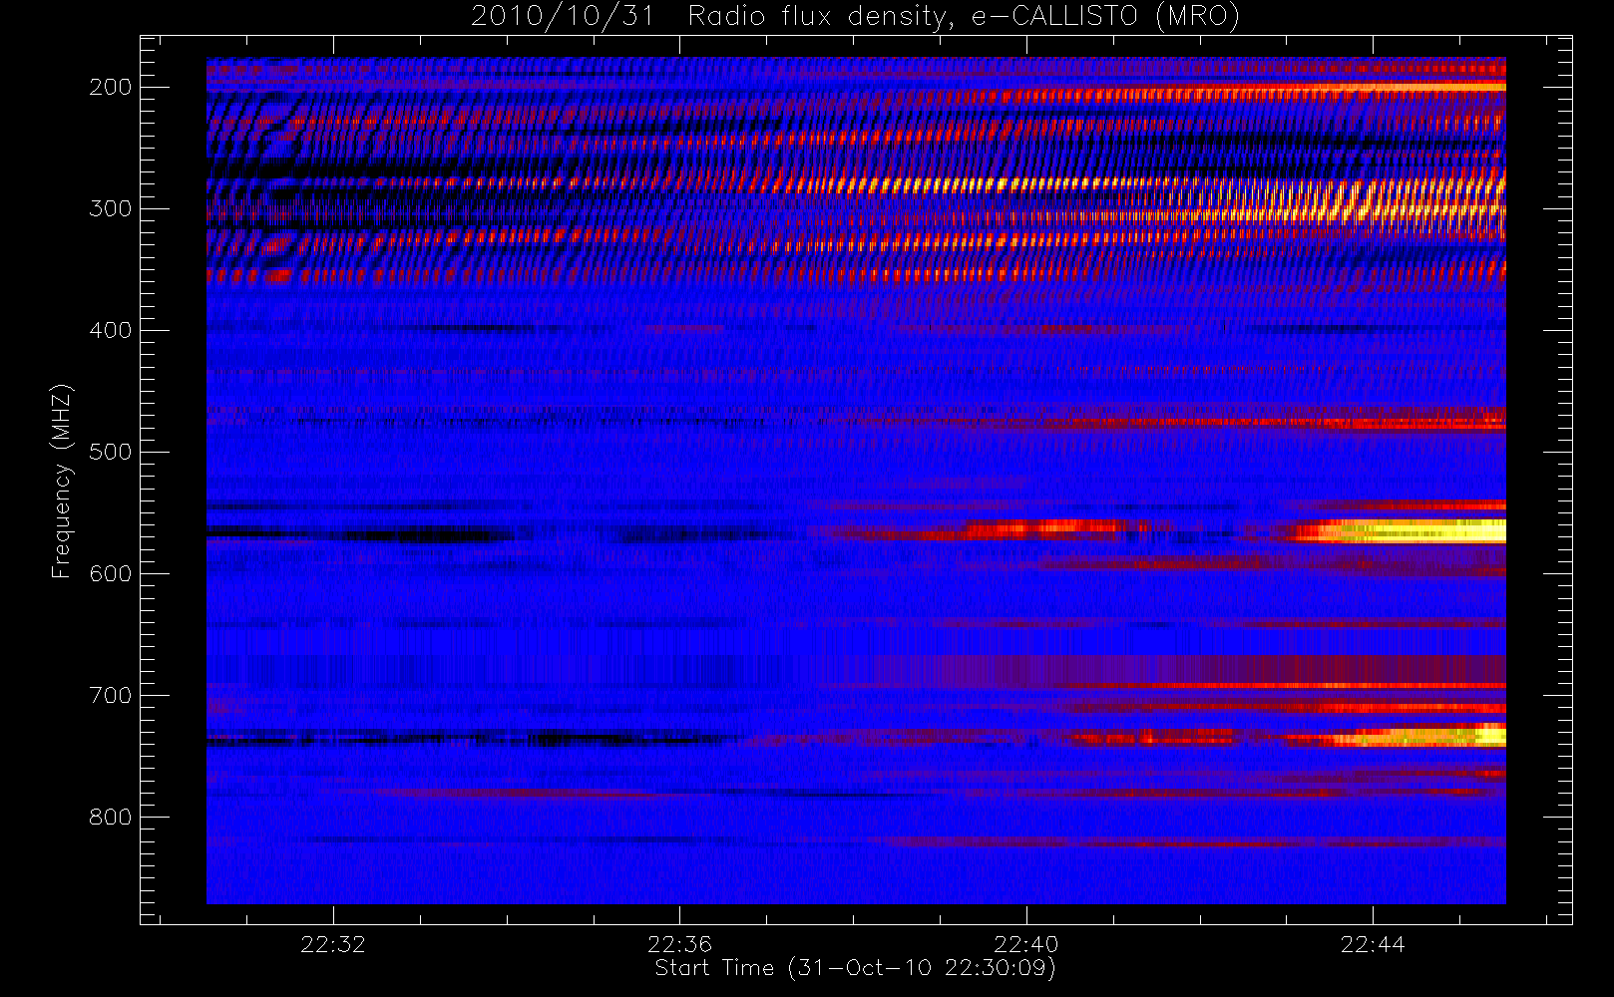Image resolution: width=1614 pixels, height=997 pixels.
Task: Click the 300 frequency tick label
Action: pyautogui.click(x=110, y=208)
